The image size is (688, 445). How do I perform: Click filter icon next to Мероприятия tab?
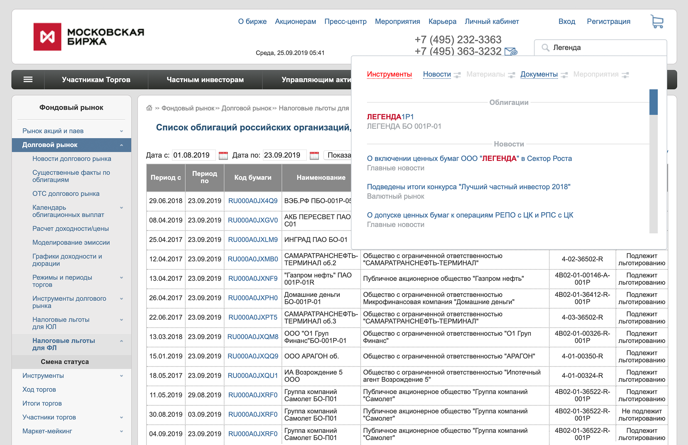(x=625, y=75)
